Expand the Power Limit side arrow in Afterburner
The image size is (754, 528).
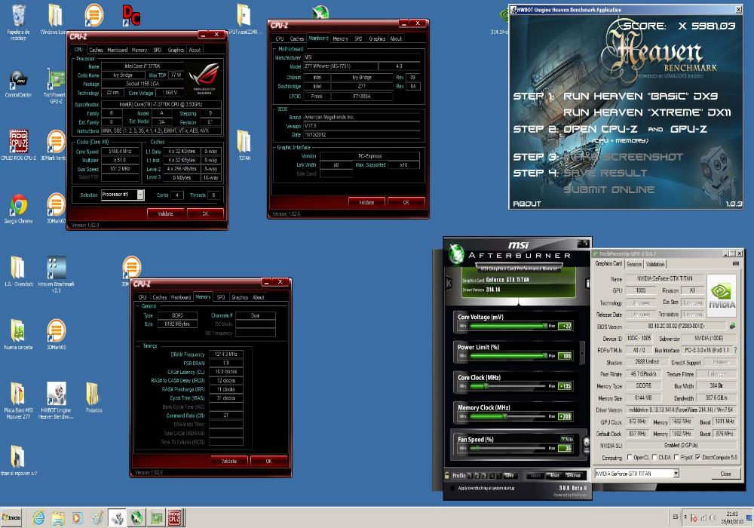(x=582, y=354)
